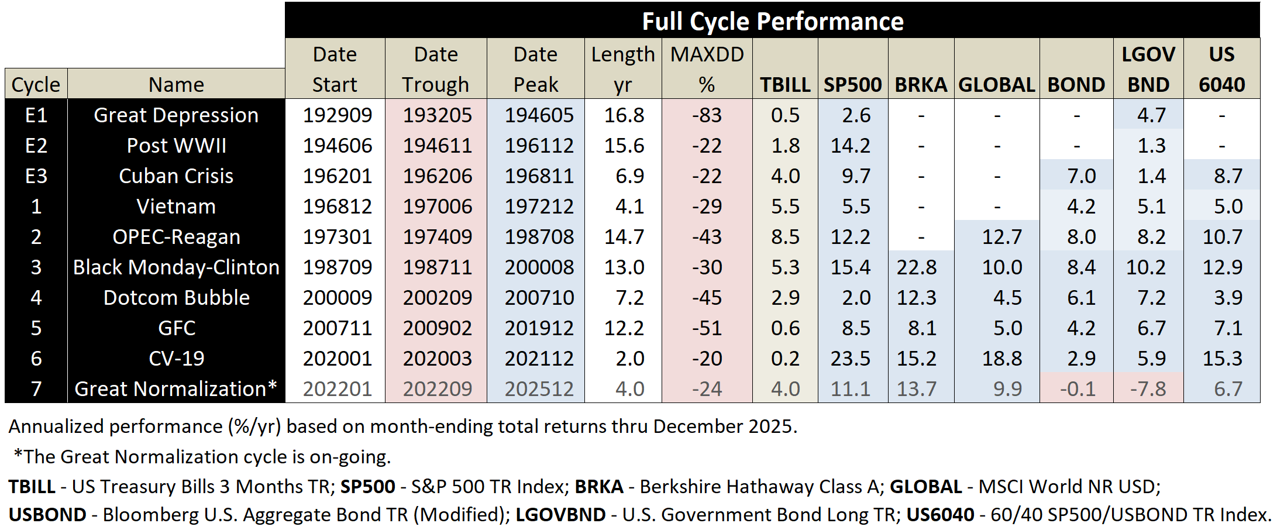The image size is (1277, 530).
Task: Select the 22.8 BRKA return cell
Action: click(x=917, y=267)
